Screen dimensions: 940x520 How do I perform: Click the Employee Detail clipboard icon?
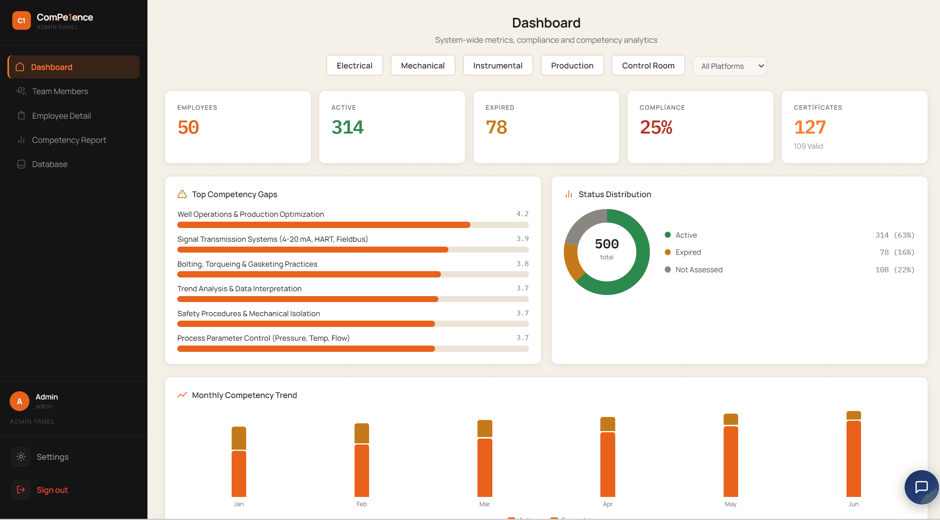pos(21,116)
